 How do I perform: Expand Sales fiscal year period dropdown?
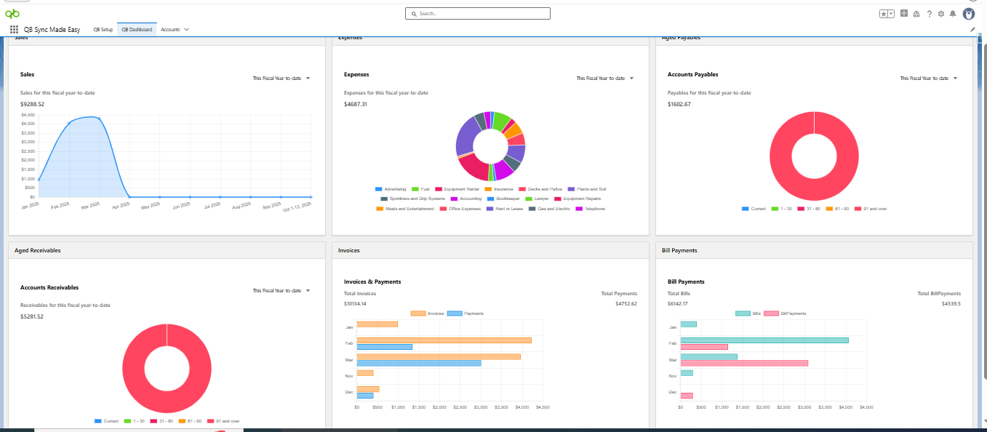coord(281,78)
